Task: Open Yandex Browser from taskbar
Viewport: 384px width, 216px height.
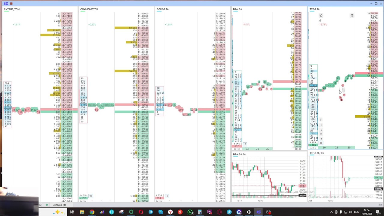Action: tap(170, 212)
